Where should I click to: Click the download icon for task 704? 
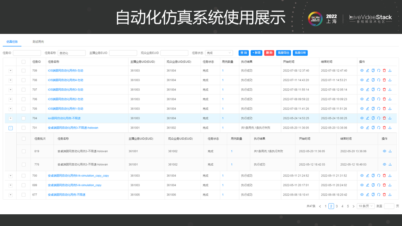tap(390, 118)
